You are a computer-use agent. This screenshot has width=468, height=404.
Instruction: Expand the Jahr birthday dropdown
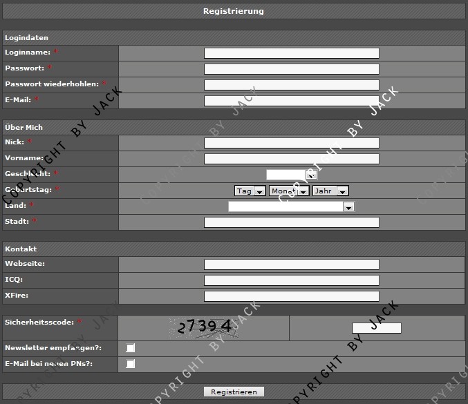[x=330, y=191]
